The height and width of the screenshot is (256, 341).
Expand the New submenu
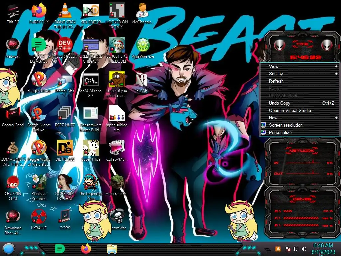click(299, 118)
